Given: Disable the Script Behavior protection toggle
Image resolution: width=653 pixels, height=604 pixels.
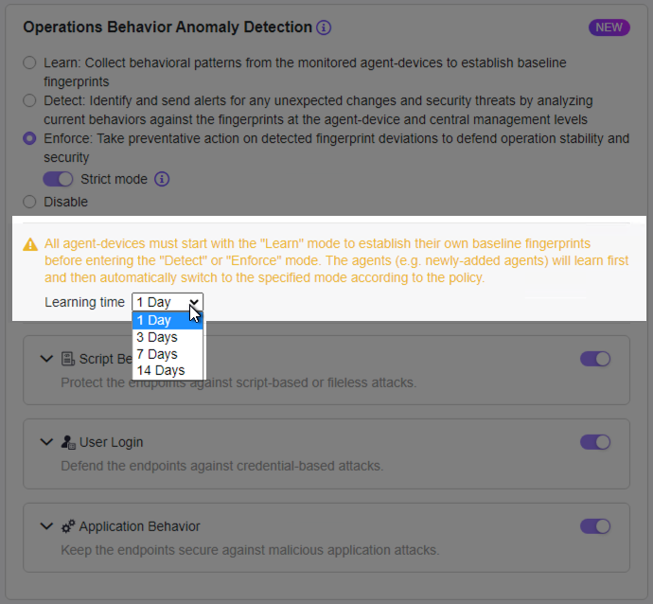Looking at the screenshot, I should (595, 359).
